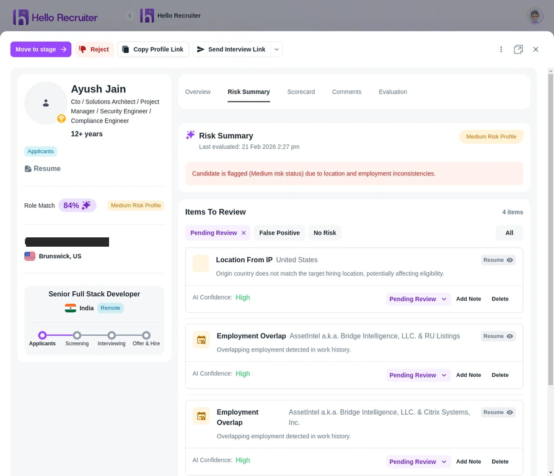
Task: Click the Citrix Systems employment overlap icon
Action: pyautogui.click(x=201, y=416)
